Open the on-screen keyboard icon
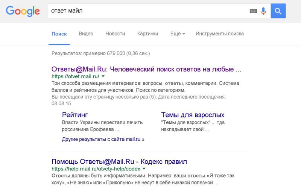This screenshot has height=187, width=301. (253, 11)
